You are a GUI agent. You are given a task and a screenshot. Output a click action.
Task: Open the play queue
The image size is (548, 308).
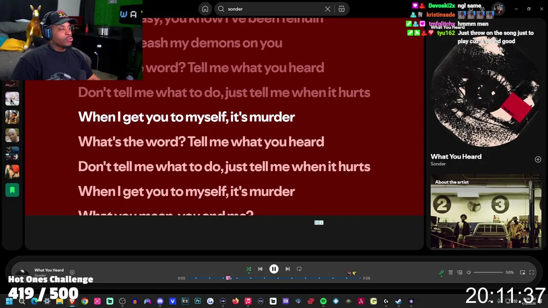click(450, 272)
